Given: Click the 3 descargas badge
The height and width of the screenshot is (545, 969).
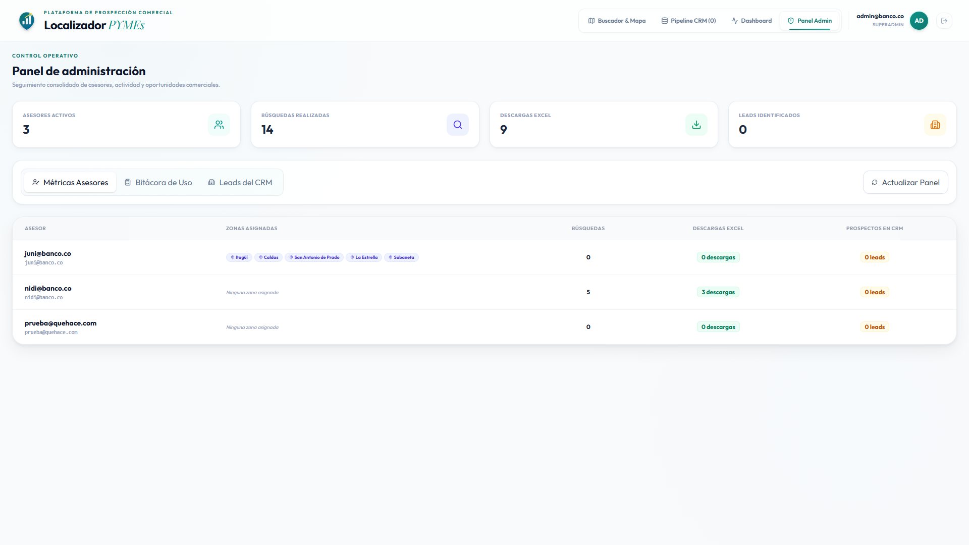Looking at the screenshot, I should click(718, 292).
